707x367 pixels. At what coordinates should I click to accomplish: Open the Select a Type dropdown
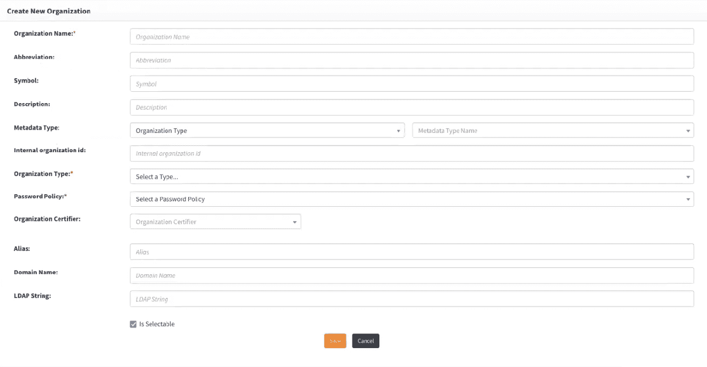coord(411,176)
